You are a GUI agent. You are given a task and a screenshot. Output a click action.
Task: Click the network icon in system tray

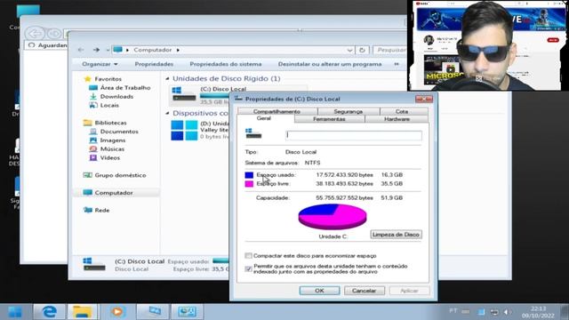click(494, 312)
